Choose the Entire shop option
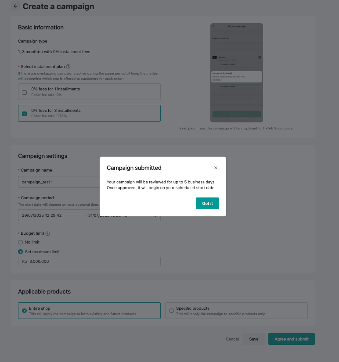The height and width of the screenshot is (362, 339). [x=24, y=311]
